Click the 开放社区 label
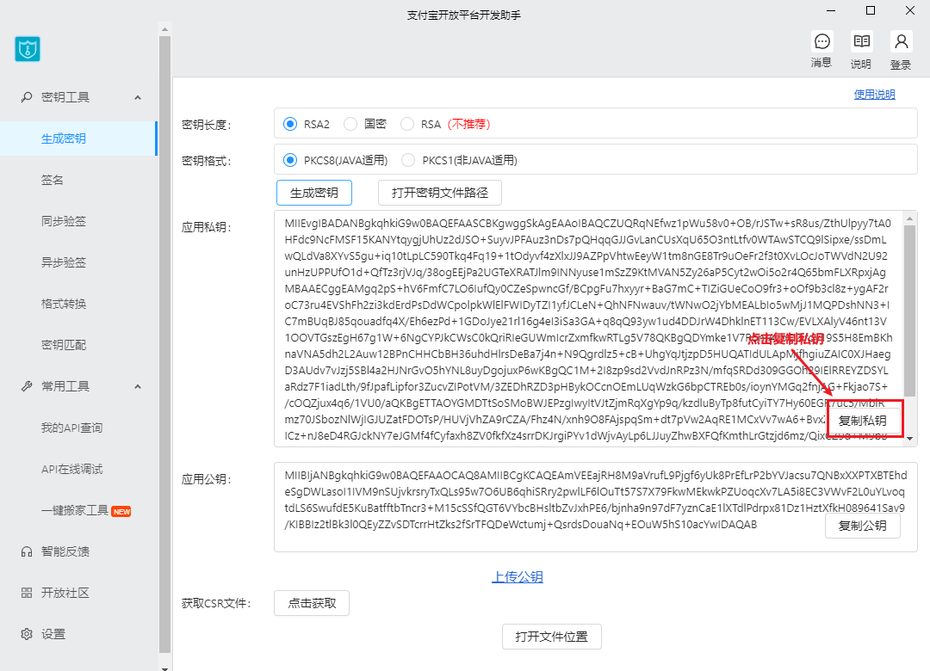Viewport: 930px width, 671px height. point(65,593)
